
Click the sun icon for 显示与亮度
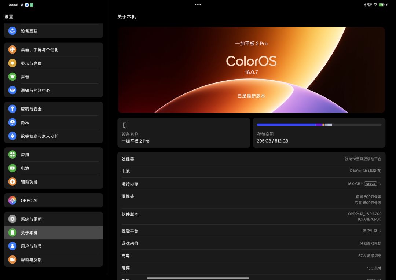pos(12,63)
